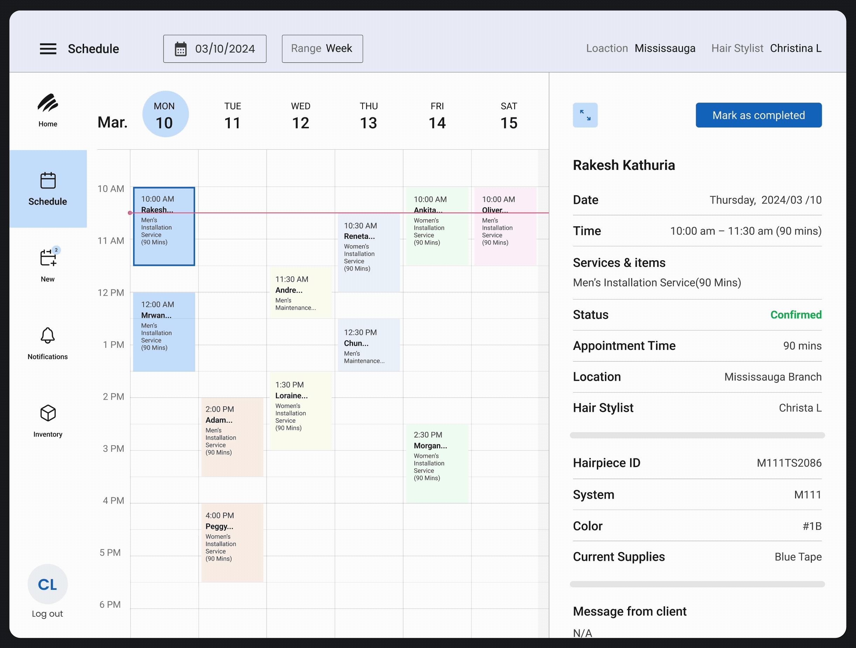The width and height of the screenshot is (856, 648).
Task: Select the TUE 11 day header
Action: point(233,115)
